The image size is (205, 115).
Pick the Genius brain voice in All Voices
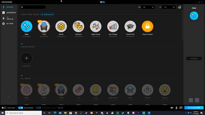[27, 90]
